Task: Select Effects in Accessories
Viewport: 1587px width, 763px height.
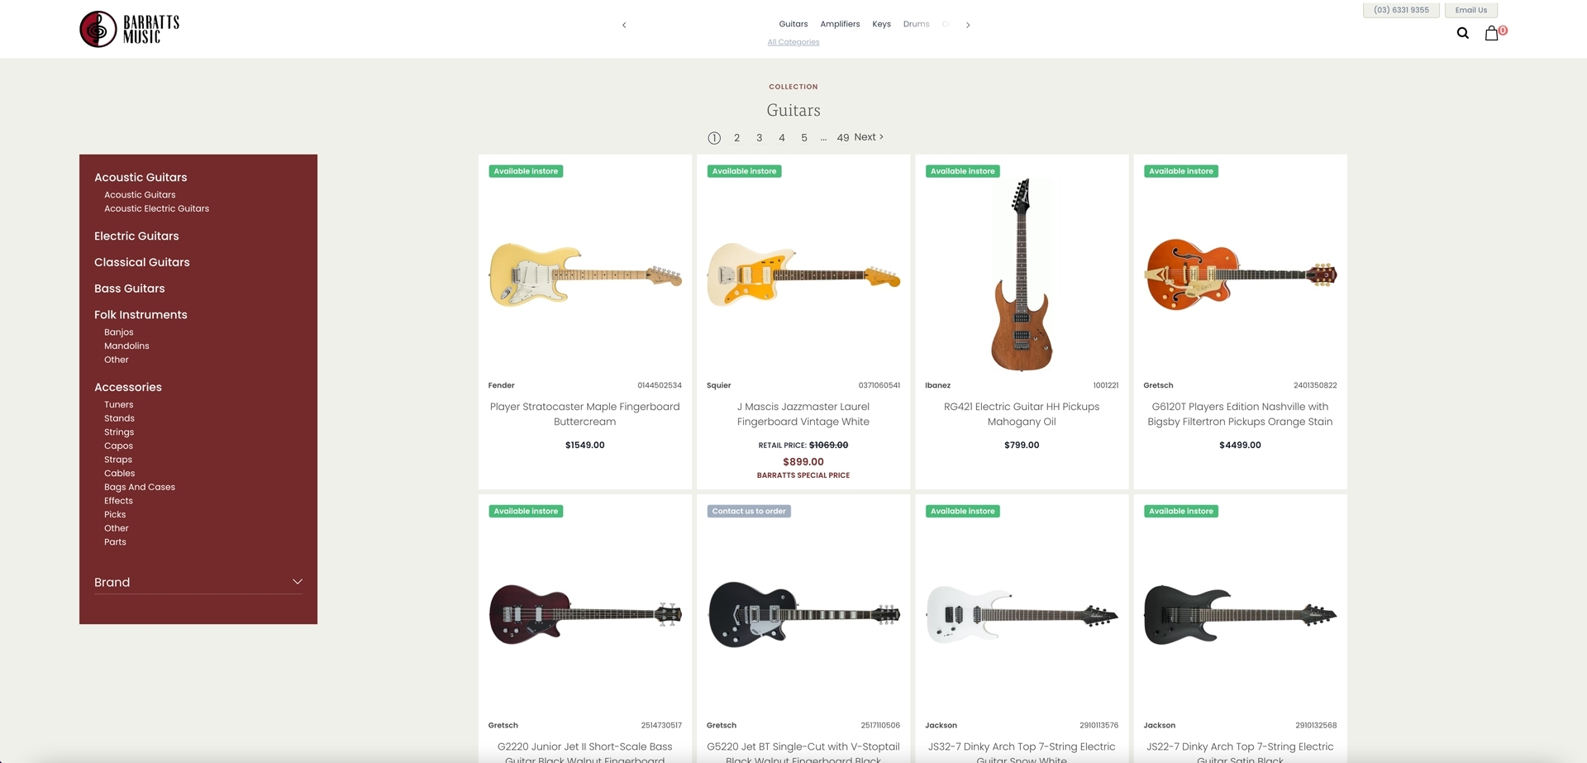Action: click(118, 501)
